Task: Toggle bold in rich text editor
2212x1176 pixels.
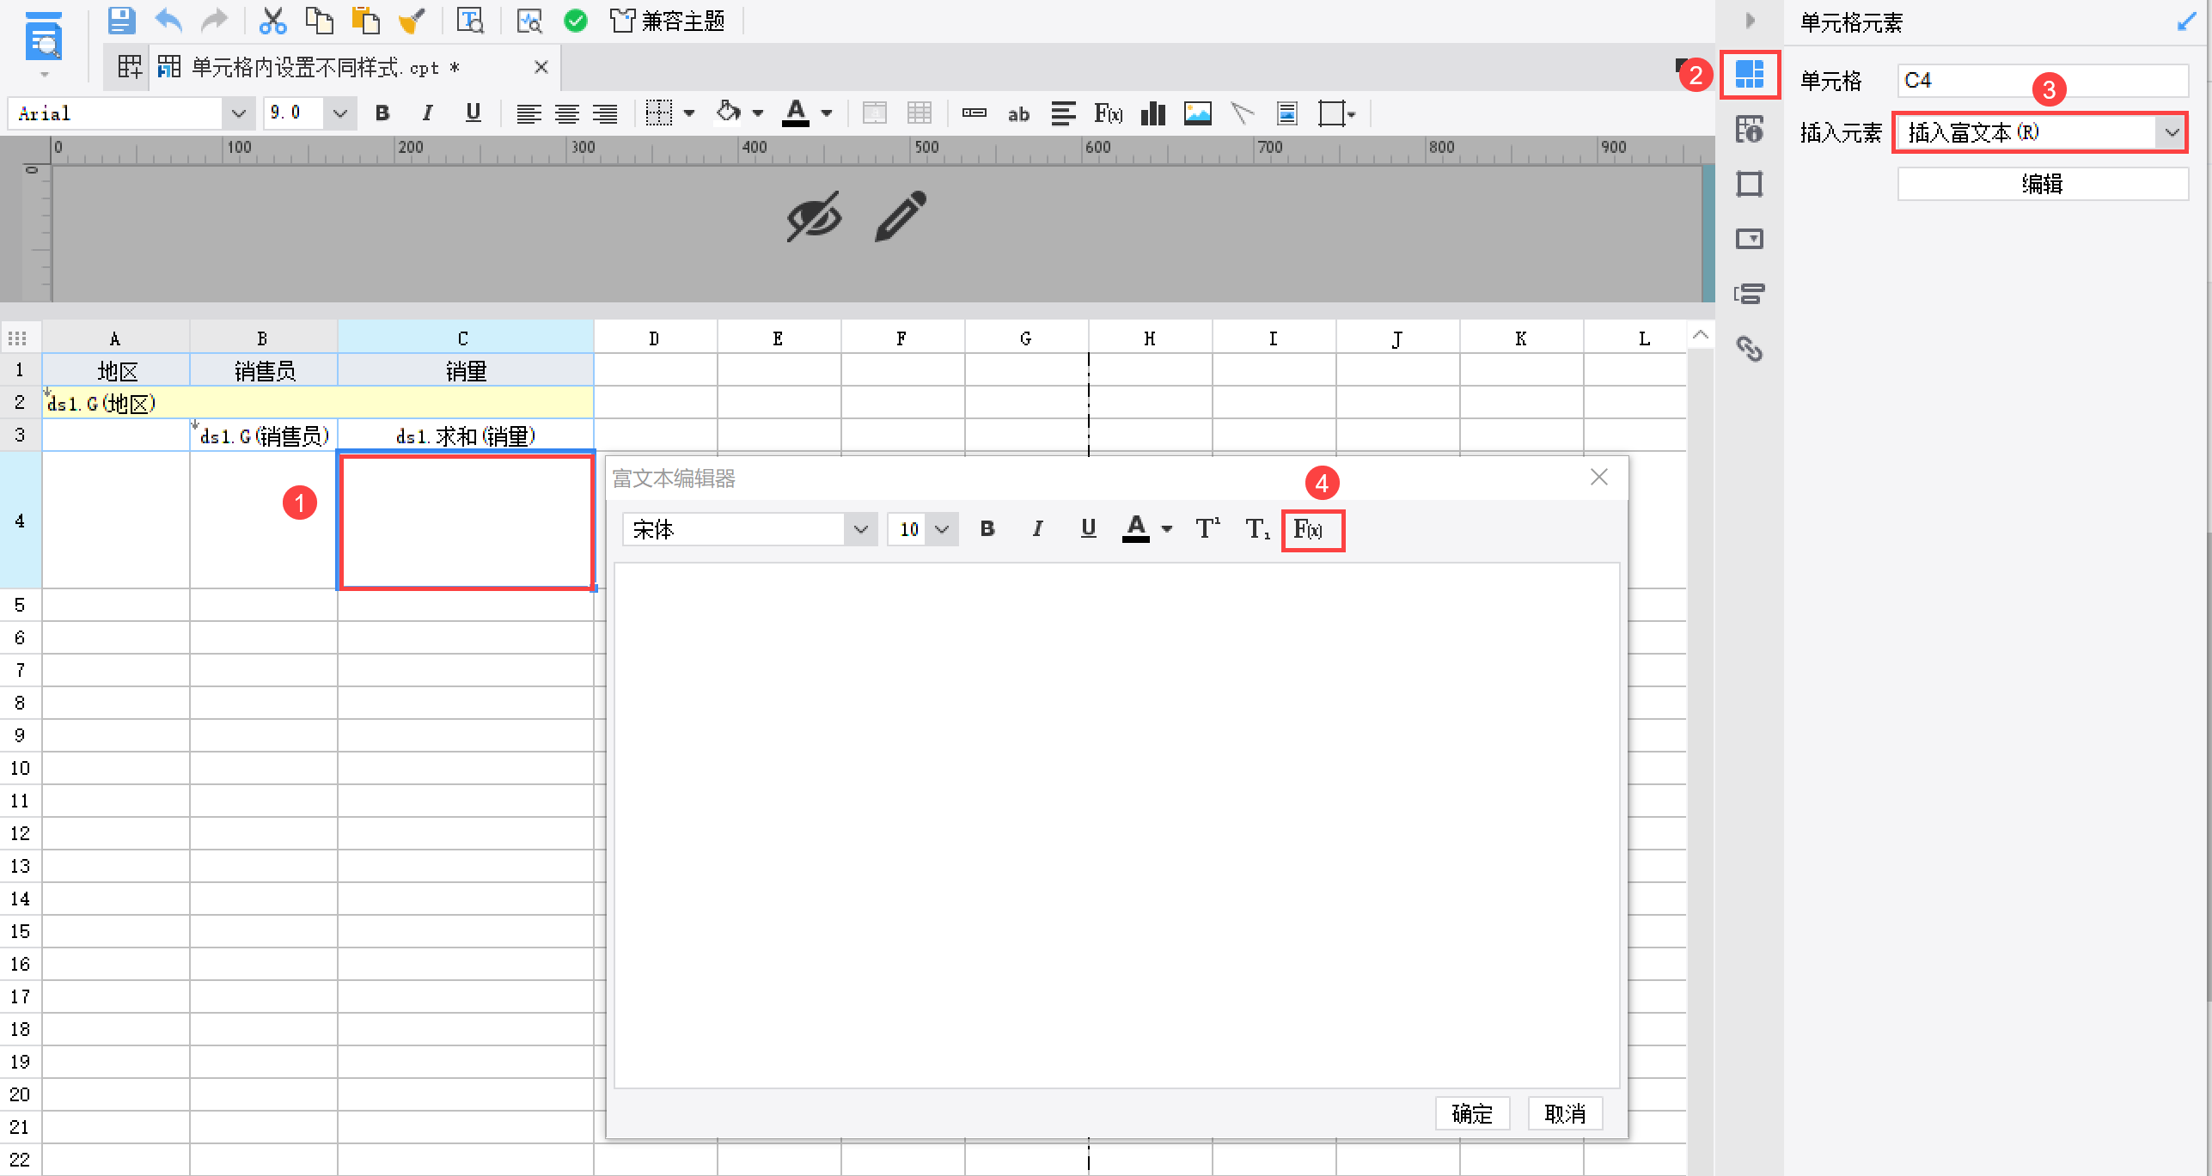Action: 987,529
